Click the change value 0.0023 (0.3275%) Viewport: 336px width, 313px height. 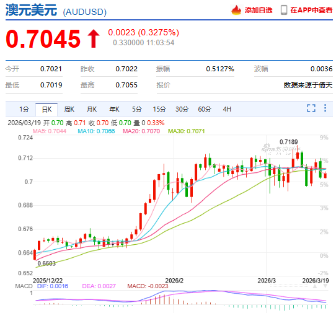[143, 32]
